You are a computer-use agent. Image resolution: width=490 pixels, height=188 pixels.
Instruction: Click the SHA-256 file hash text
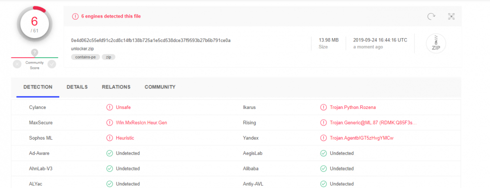[151, 41]
